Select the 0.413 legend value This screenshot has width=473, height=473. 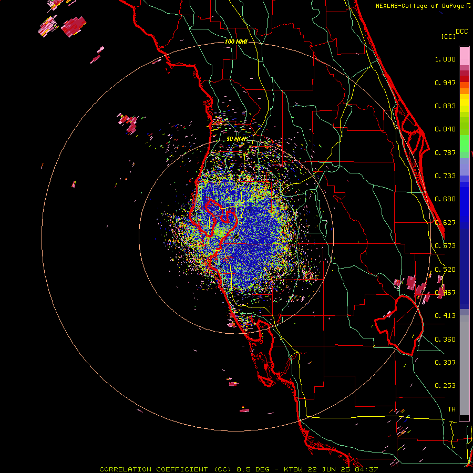pos(445,316)
